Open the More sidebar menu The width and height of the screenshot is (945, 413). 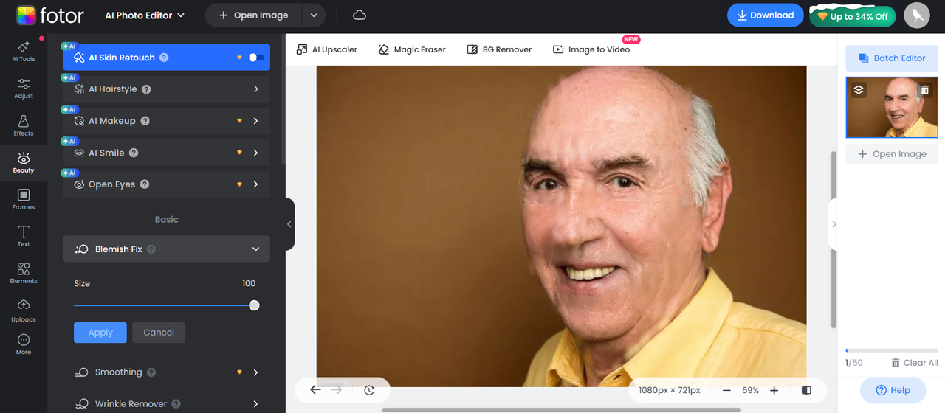point(23,344)
